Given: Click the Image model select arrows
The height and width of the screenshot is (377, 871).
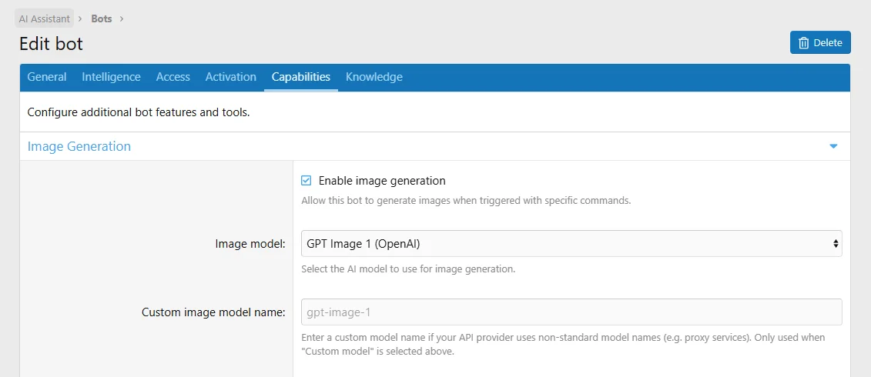Looking at the screenshot, I should 836,244.
